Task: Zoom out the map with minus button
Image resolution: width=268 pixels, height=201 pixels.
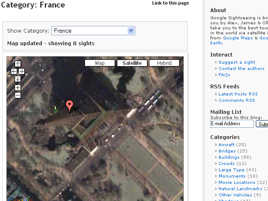Action: (18, 95)
